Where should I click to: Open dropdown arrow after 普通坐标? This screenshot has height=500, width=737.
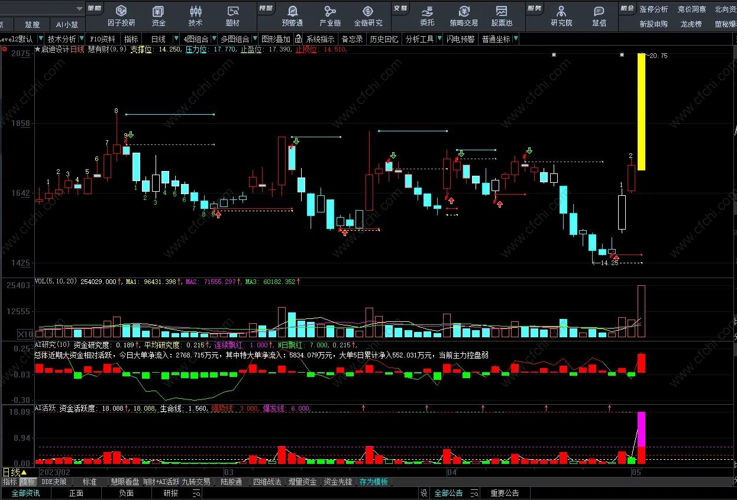coord(516,39)
